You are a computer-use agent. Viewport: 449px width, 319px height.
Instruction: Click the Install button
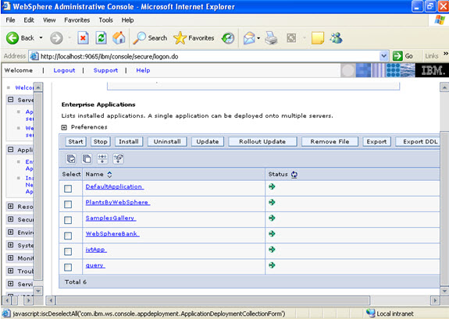(x=129, y=142)
